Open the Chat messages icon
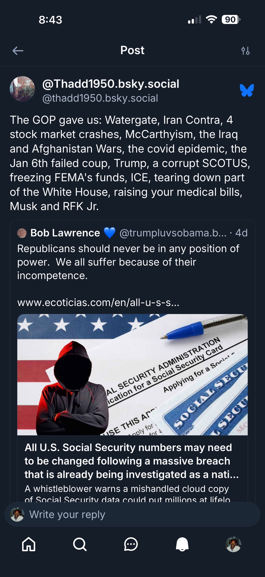This screenshot has height=577, width=265. point(131,544)
